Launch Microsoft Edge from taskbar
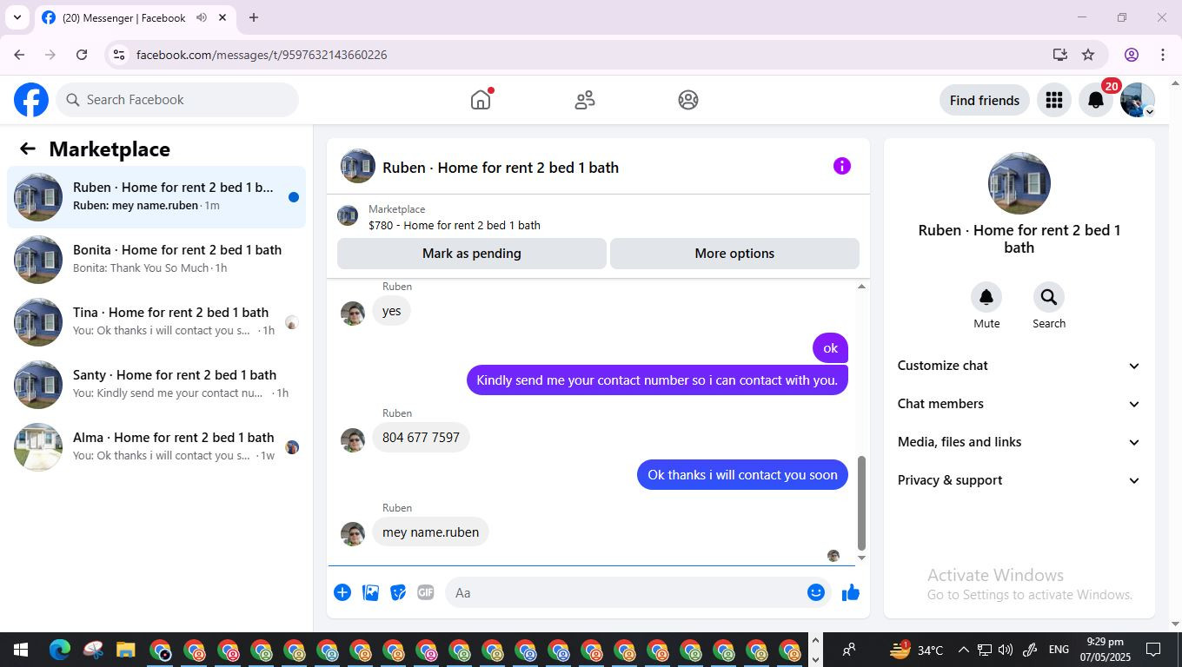The image size is (1182, 667). point(60,650)
